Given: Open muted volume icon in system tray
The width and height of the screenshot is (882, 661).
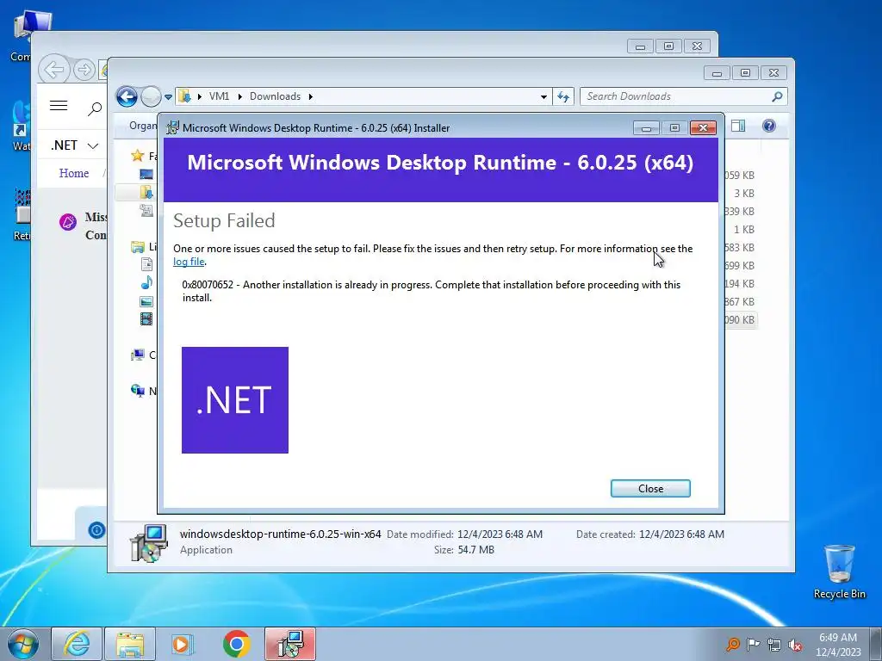Looking at the screenshot, I should pyautogui.click(x=795, y=645).
